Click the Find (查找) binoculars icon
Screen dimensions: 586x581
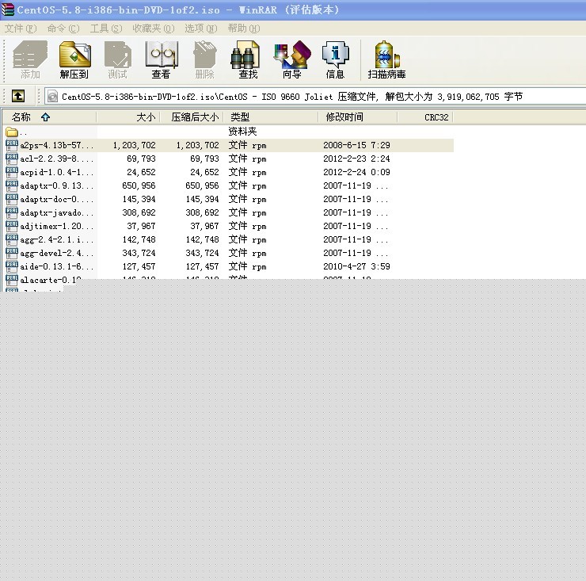[248, 60]
